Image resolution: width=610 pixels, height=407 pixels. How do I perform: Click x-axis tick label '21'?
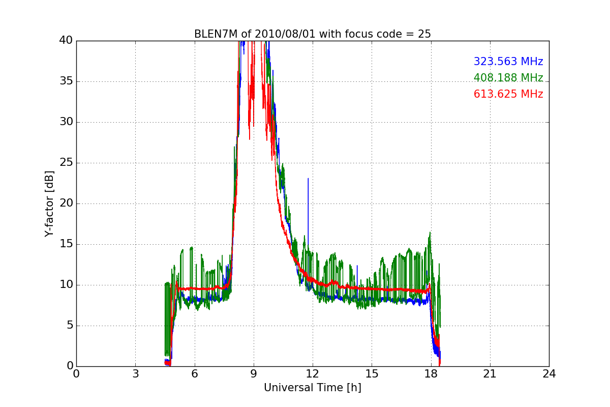coord(490,373)
